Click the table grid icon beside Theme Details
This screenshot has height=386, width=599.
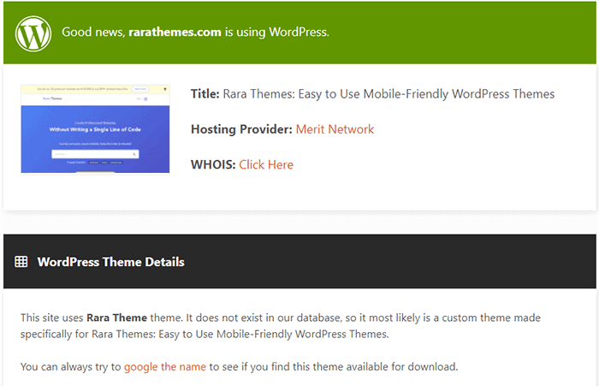(x=21, y=262)
